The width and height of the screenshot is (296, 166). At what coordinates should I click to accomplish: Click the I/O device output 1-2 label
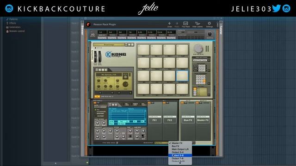102,32
